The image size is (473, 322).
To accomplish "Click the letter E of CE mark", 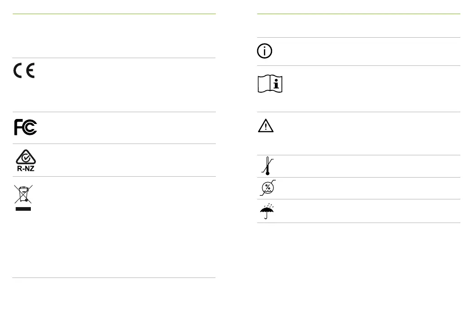I will [30, 70].
